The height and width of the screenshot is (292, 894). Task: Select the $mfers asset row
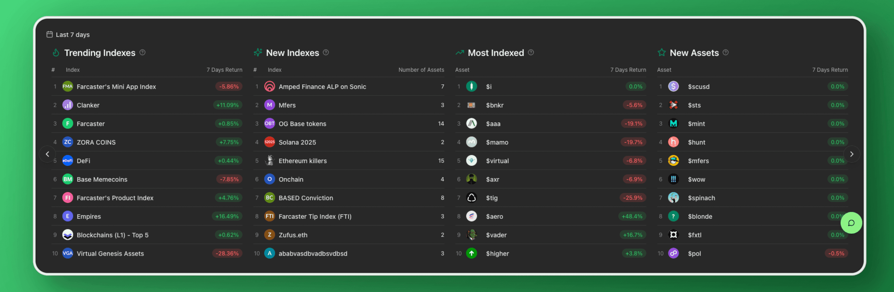coord(752,160)
